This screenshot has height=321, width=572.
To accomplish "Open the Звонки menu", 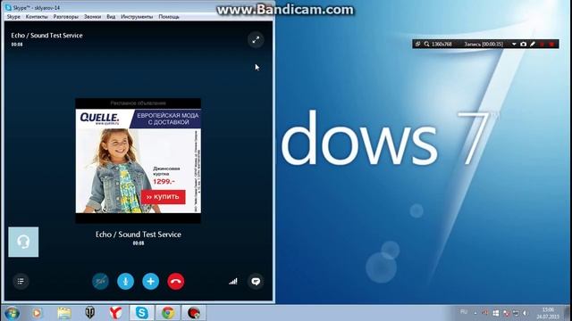I will pyautogui.click(x=92, y=17).
